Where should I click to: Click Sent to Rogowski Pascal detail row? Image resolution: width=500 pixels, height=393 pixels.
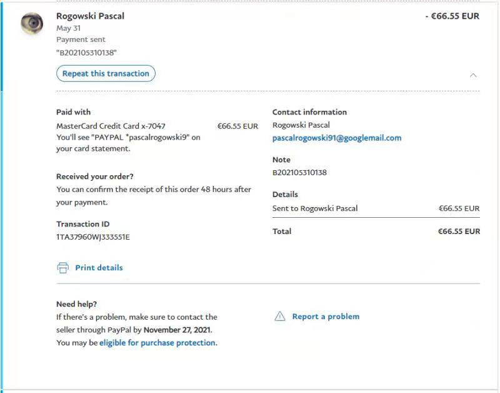pos(315,208)
